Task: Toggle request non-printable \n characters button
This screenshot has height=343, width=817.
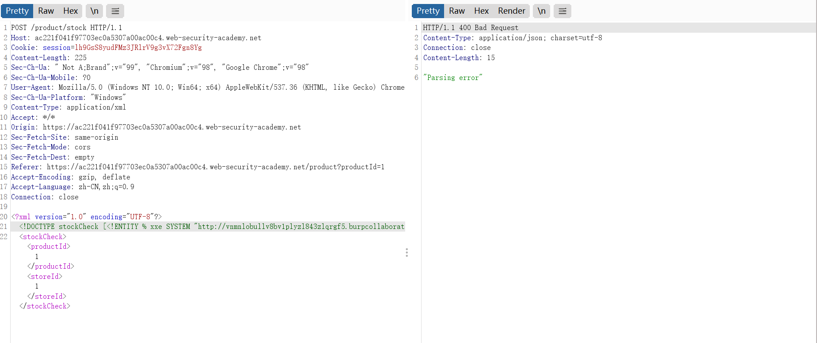Action: pos(95,11)
